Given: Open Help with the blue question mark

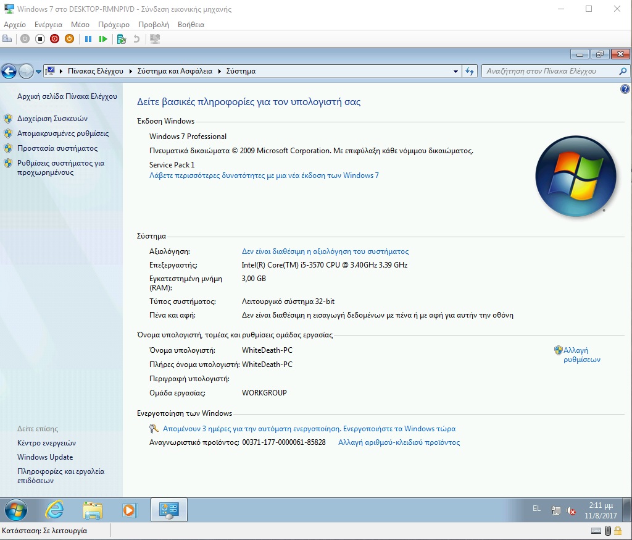Looking at the screenshot, I should coord(625,89).
